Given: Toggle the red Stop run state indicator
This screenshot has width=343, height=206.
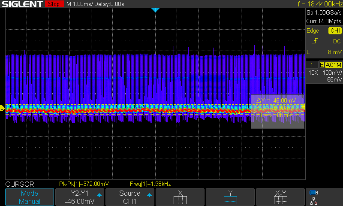Looking at the screenshot, I should point(53,4).
